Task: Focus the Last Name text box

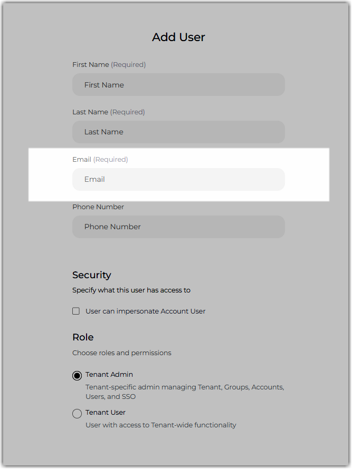Action: tap(178, 132)
